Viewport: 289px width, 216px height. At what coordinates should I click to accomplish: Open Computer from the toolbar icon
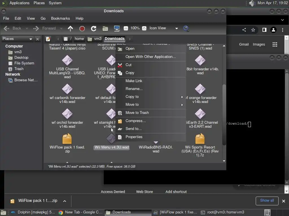tap(117, 28)
